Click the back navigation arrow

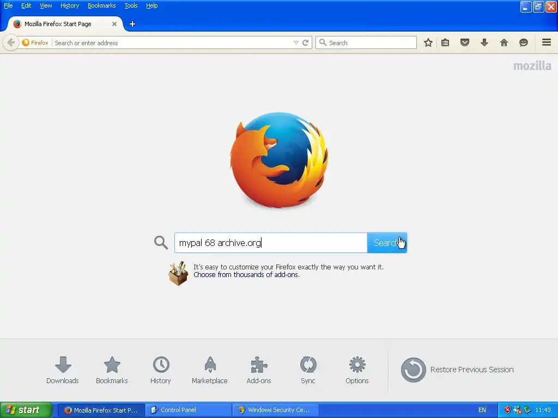11,42
